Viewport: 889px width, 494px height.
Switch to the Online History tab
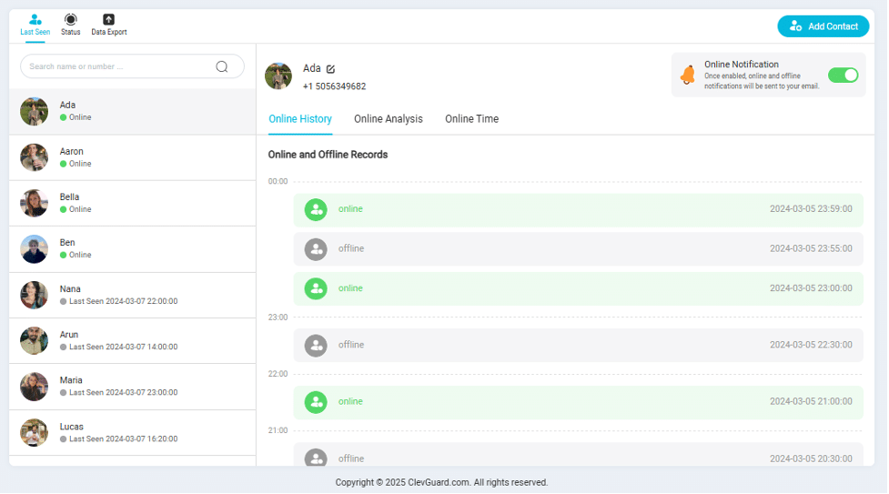(x=300, y=119)
